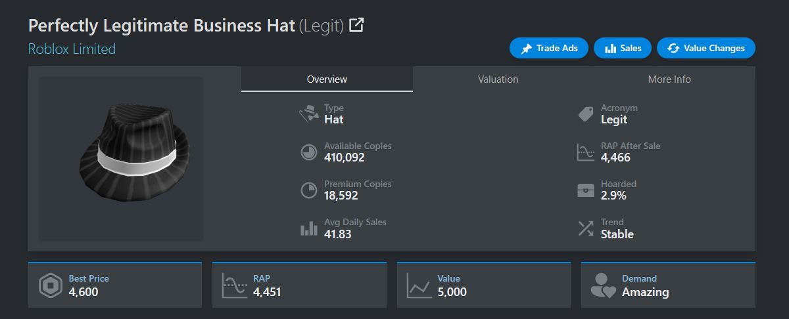Image resolution: width=789 pixels, height=319 pixels.
Task: Click the Acronym tag icon
Action: click(585, 114)
